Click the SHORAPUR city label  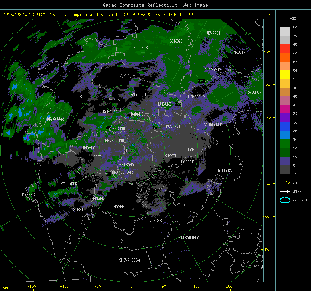point(213,70)
